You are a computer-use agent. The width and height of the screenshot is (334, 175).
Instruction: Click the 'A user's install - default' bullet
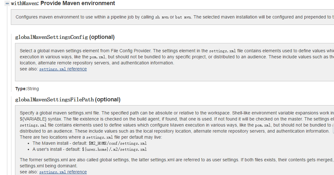click(89, 149)
